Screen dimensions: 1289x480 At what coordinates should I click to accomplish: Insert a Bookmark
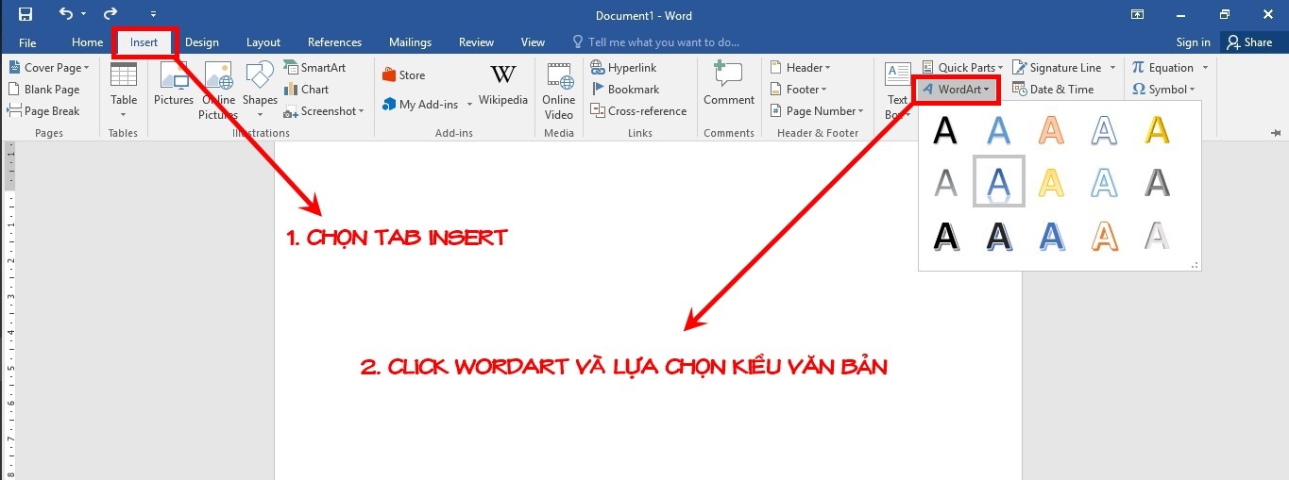pos(625,90)
